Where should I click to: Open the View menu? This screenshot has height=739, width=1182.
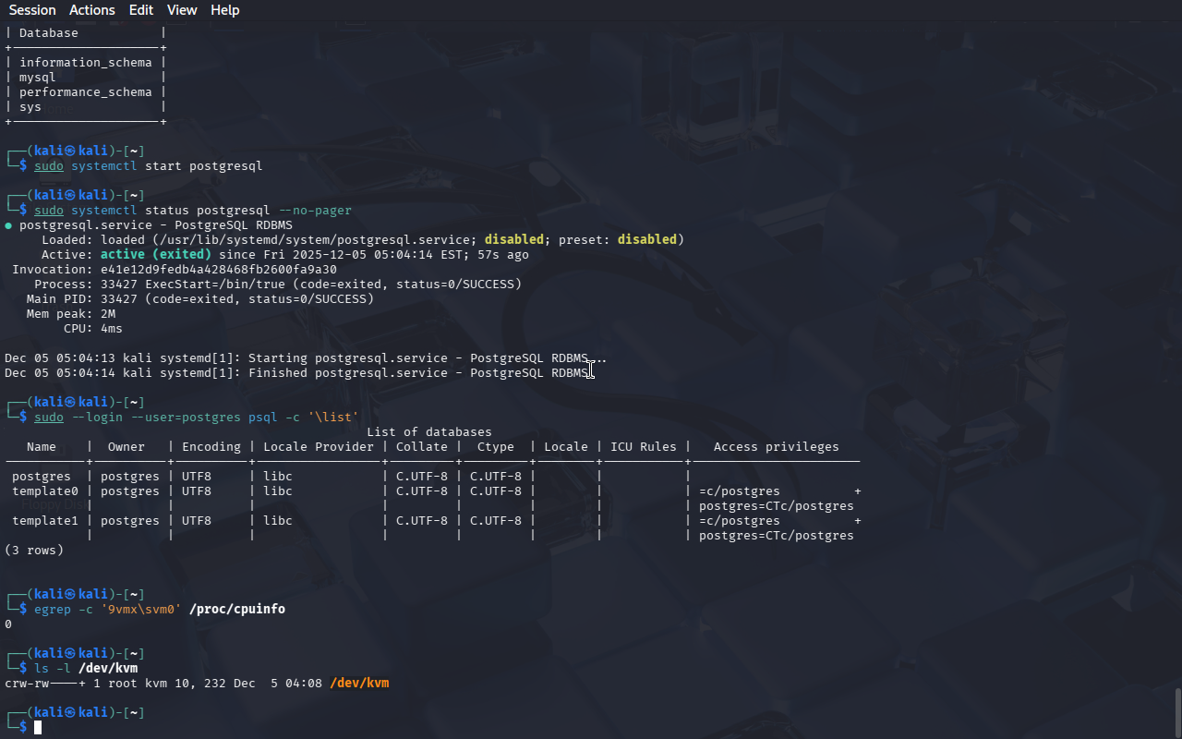pos(182,10)
